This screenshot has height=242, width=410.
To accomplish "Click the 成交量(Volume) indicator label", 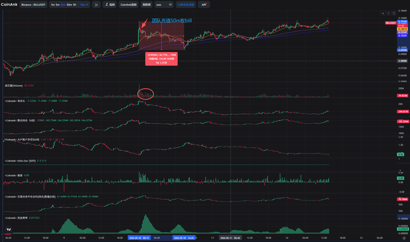I will pos(14,86).
